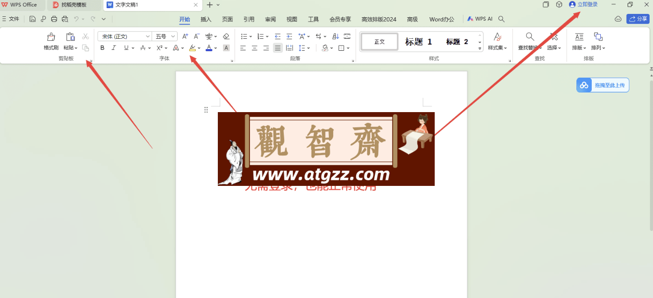The height and width of the screenshot is (298, 653).
Task: Click the Find and Replace magnifier icon
Action: click(x=530, y=36)
